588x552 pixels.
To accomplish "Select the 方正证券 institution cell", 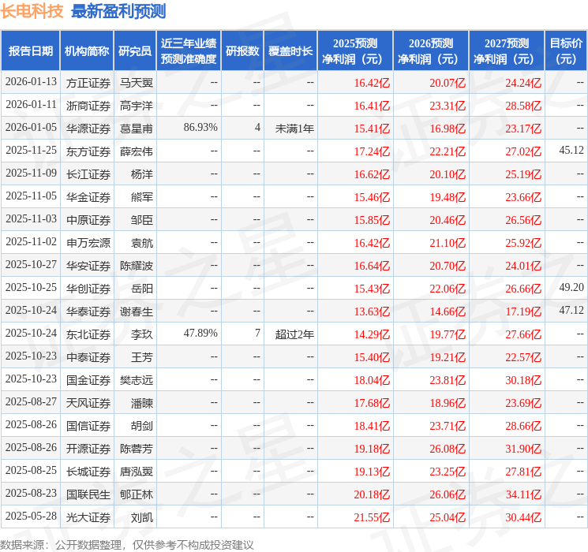I will tap(88, 83).
